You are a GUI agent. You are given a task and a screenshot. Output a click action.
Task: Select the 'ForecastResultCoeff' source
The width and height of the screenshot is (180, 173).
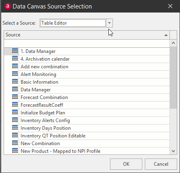(87, 105)
